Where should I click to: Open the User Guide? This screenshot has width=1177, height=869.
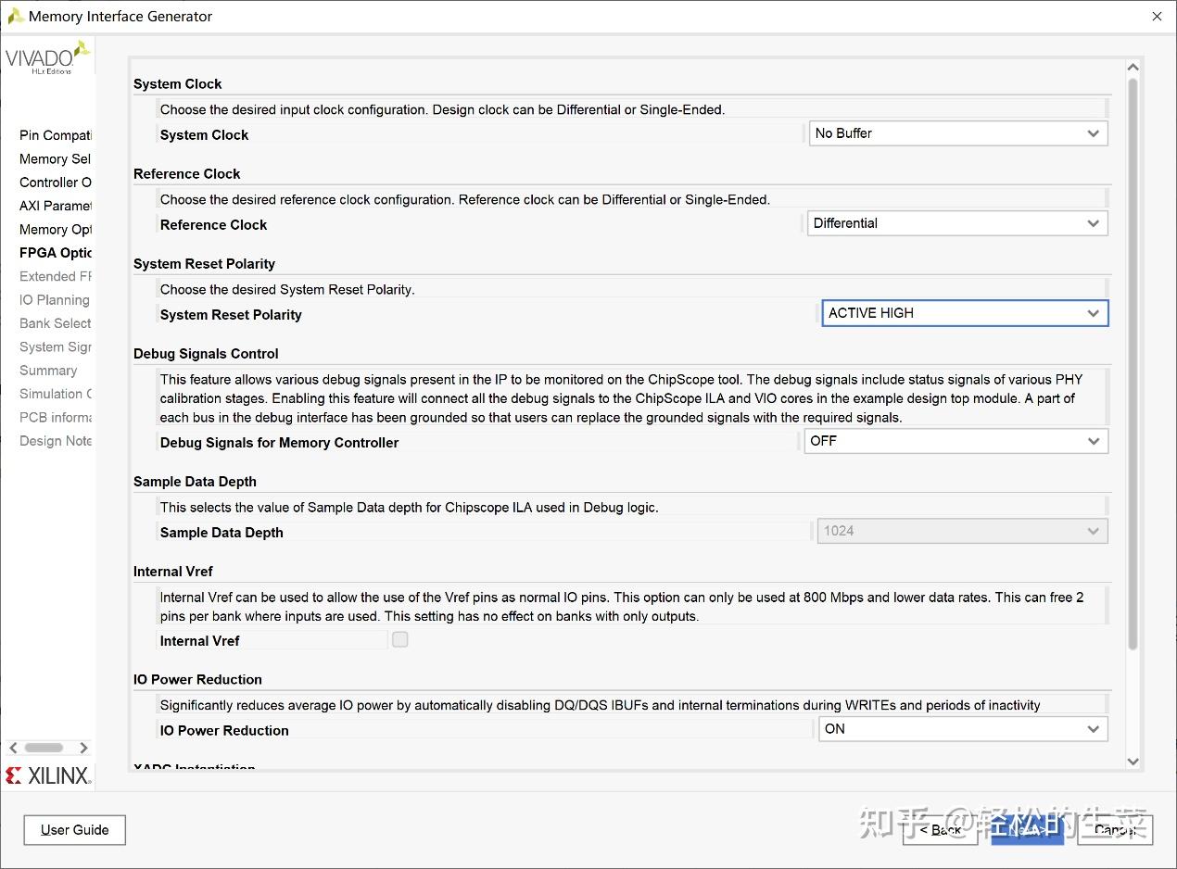75,830
